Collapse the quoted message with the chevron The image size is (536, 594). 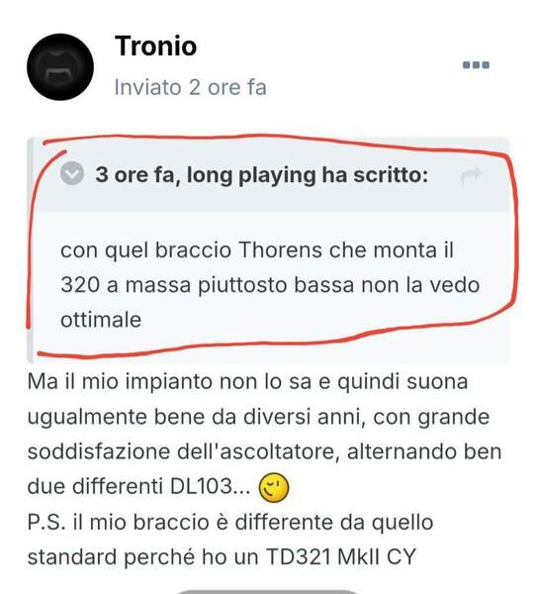(x=72, y=173)
